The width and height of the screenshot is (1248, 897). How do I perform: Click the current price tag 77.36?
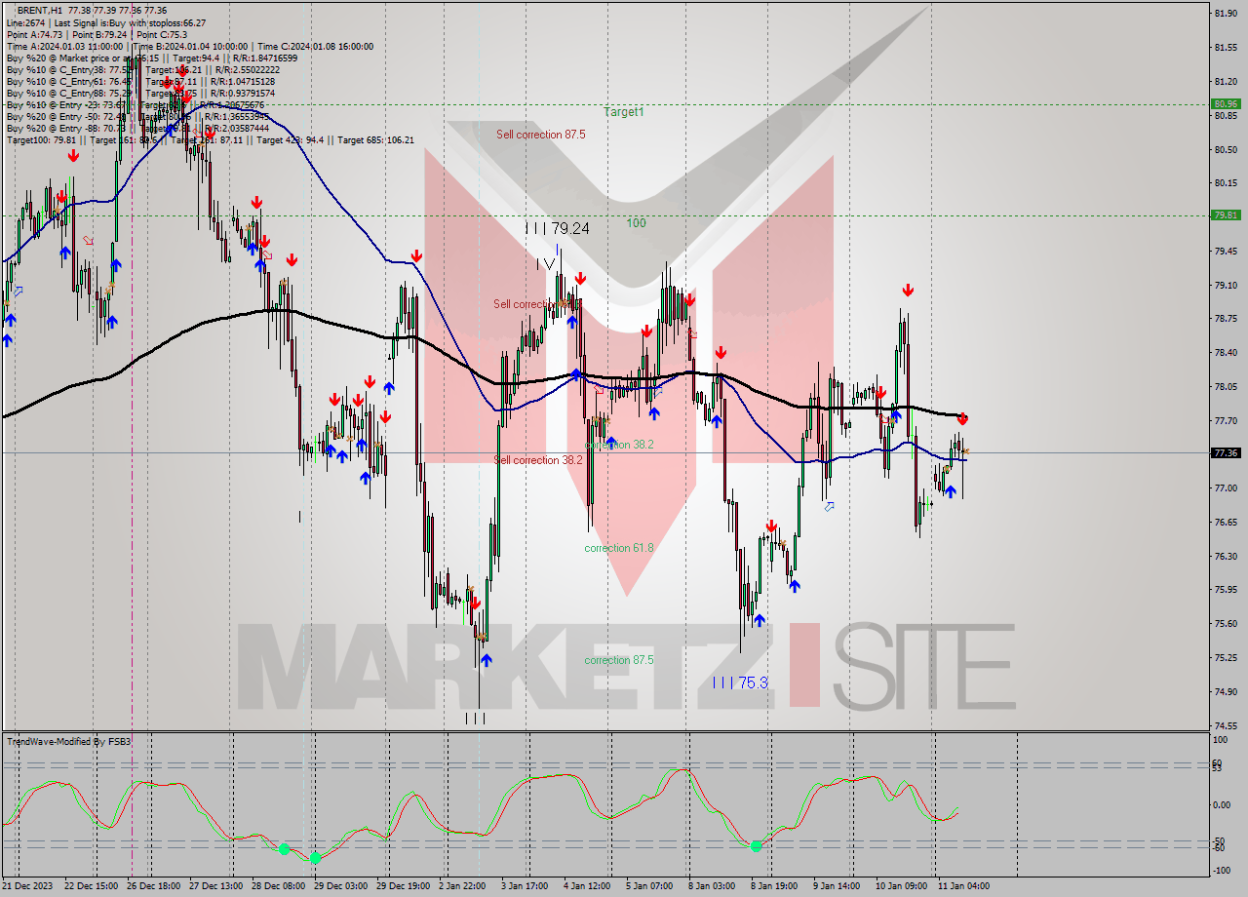pos(1226,453)
